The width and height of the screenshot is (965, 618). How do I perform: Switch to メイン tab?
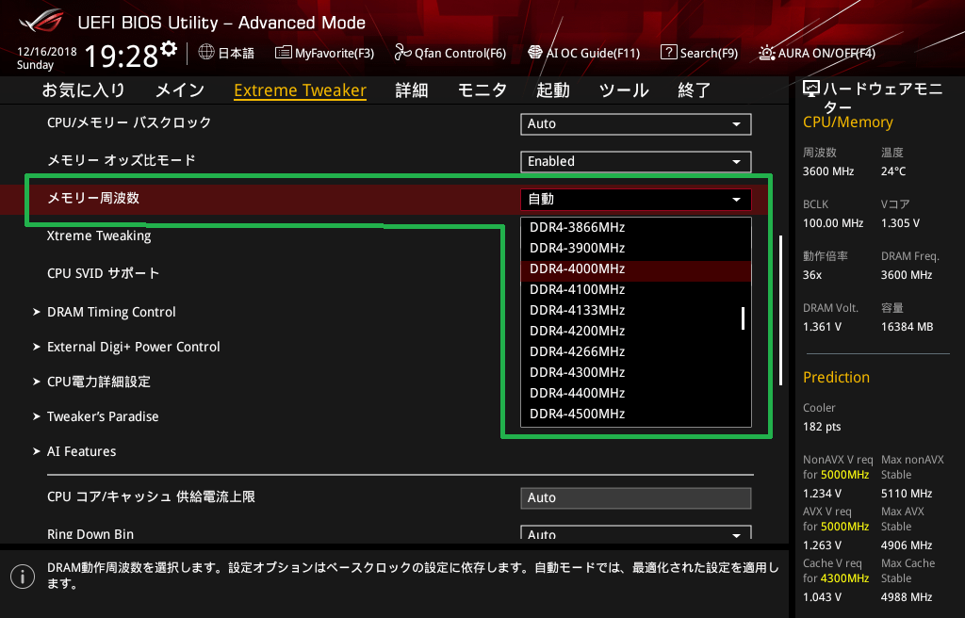tap(180, 90)
